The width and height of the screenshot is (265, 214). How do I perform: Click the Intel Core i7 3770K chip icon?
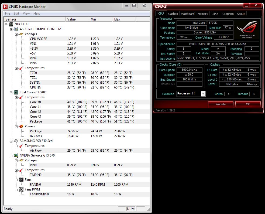[16, 92]
